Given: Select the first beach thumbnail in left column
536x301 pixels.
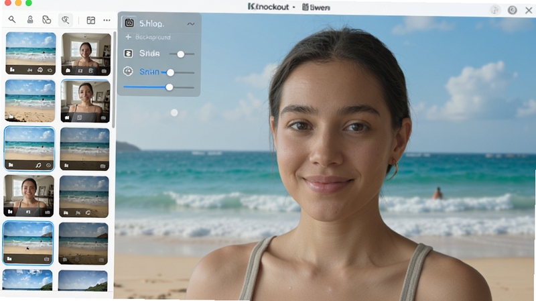Looking at the screenshot, I should click(x=31, y=53).
